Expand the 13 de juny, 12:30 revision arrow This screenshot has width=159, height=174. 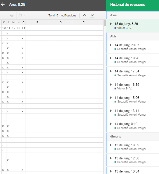(x=111, y=158)
